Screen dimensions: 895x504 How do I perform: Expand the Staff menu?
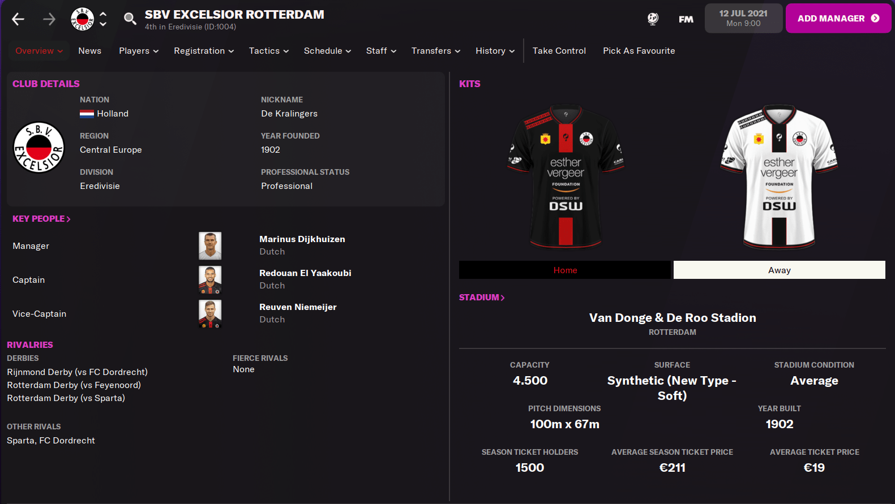(382, 51)
